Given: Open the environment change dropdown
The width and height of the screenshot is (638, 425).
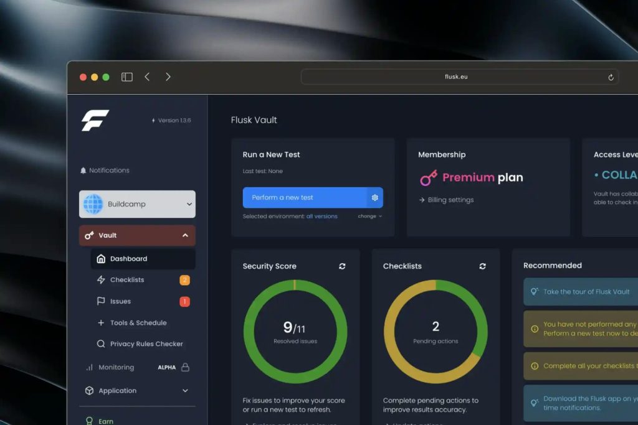Looking at the screenshot, I should (369, 217).
